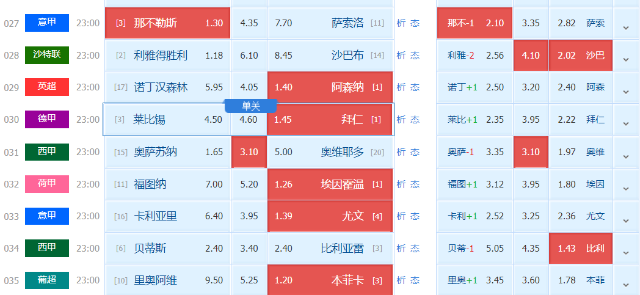
Task: Expand match 029 details chevron
Action: 626,91
